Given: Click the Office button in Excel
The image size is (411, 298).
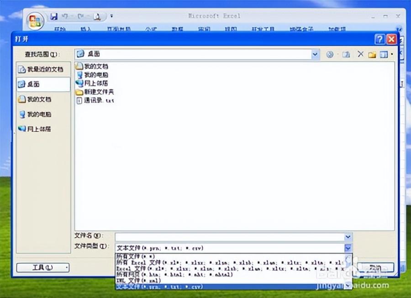Looking at the screenshot, I should pyautogui.click(x=35, y=21).
